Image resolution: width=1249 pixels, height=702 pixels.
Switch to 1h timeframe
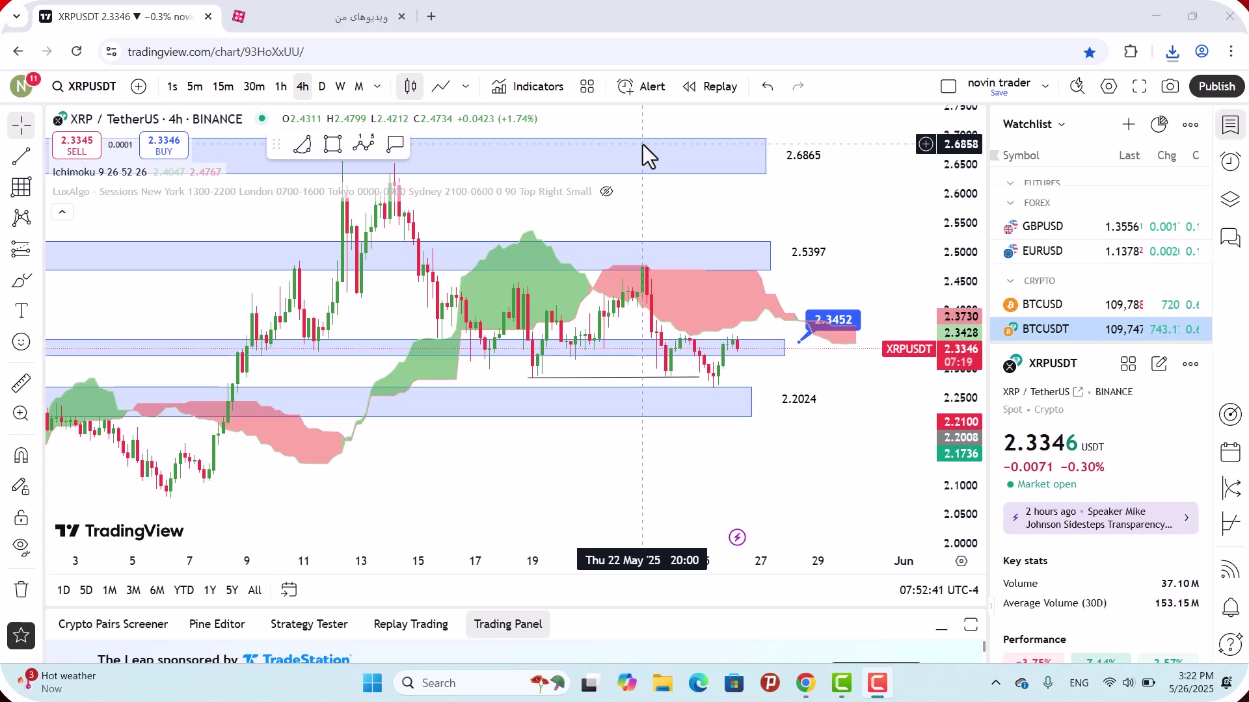click(280, 86)
